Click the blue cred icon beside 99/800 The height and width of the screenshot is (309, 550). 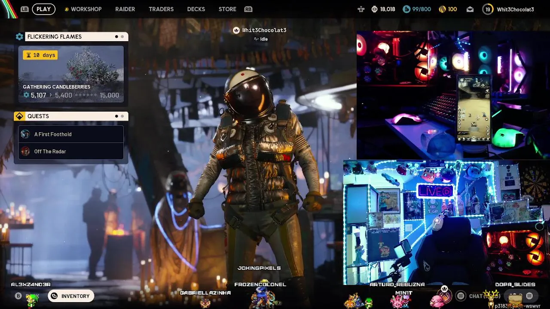point(406,9)
